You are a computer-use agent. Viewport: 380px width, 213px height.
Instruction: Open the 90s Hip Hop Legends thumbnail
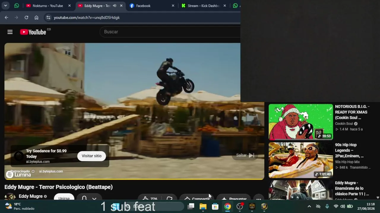tap(301, 160)
